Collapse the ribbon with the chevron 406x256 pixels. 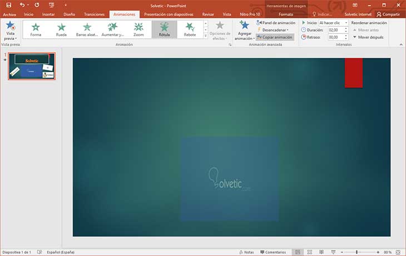[x=401, y=45]
